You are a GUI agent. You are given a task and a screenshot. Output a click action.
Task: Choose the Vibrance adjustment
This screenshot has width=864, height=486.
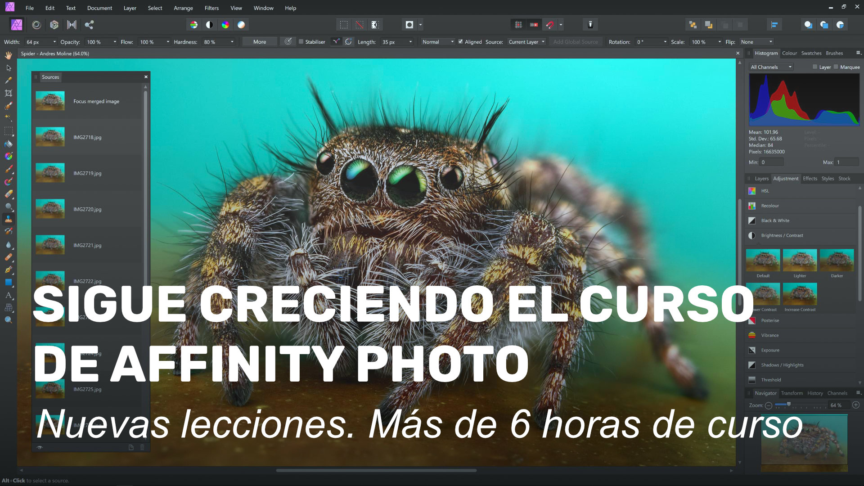(x=801, y=335)
